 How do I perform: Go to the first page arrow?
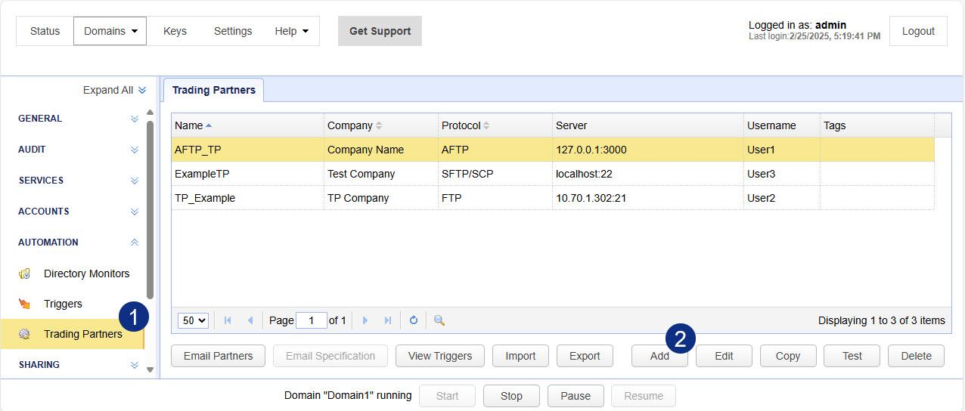click(228, 320)
